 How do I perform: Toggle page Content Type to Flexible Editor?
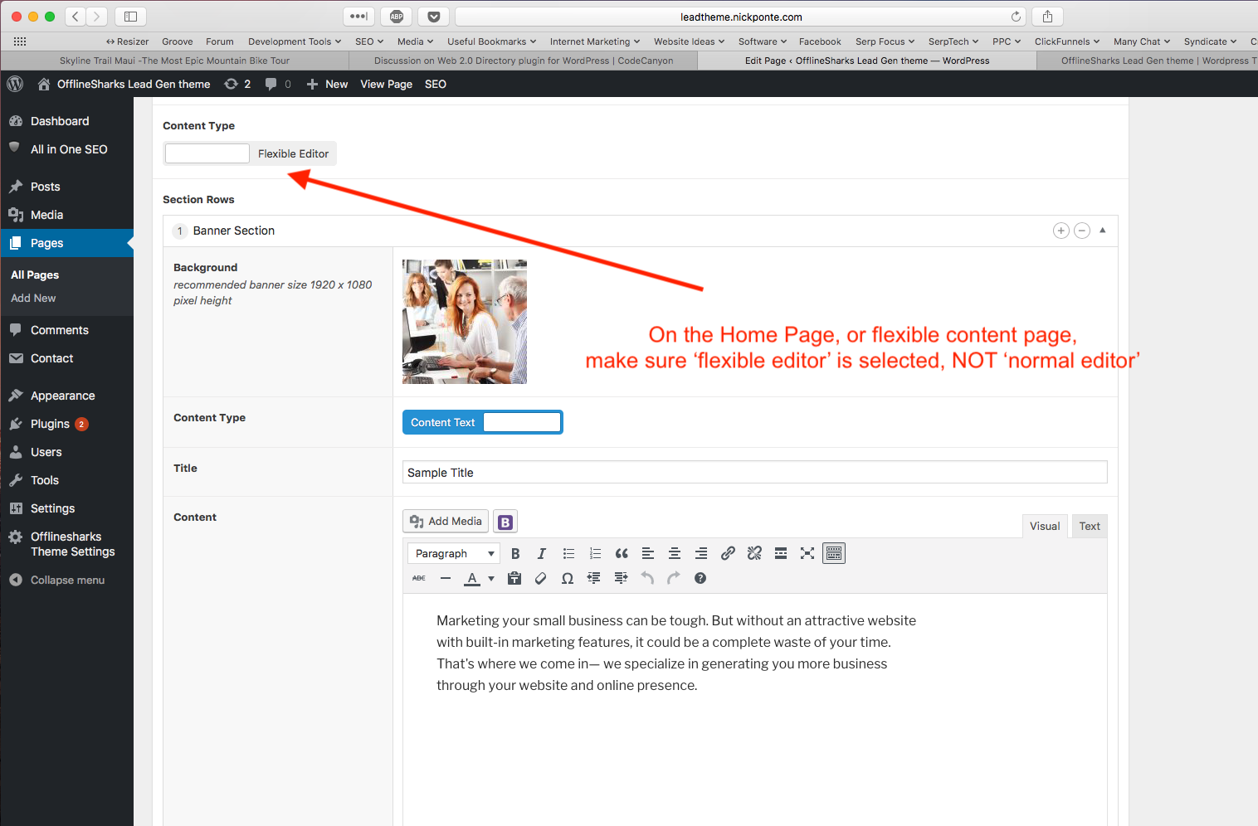point(250,153)
